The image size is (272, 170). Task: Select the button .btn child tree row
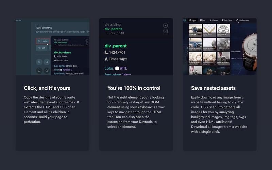coord(71,45)
